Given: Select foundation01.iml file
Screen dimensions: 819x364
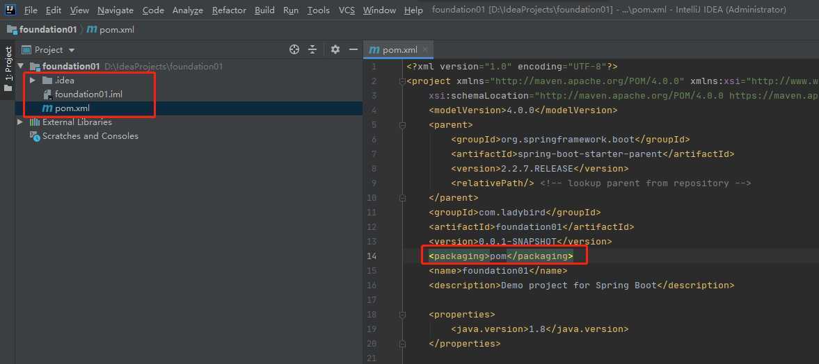Looking at the screenshot, I should tap(89, 94).
